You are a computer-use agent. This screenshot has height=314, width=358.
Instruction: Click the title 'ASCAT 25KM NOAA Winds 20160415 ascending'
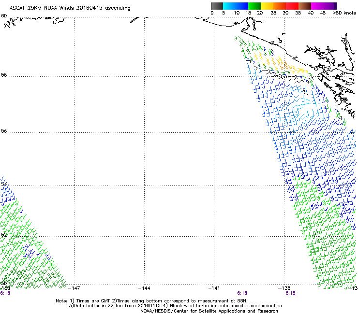coord(70,8)
